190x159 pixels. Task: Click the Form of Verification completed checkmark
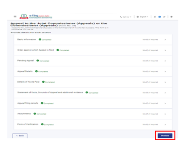[42, 124]
